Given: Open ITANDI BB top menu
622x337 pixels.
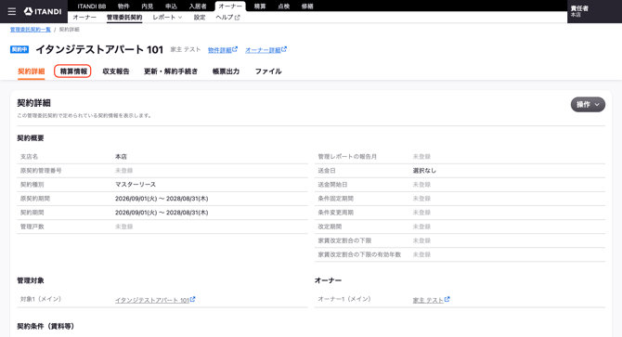Looking at the screenshot, I should (92, 6).
